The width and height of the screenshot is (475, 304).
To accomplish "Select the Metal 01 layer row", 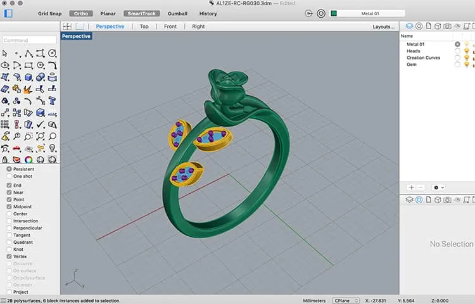I will tap(436, 44).
